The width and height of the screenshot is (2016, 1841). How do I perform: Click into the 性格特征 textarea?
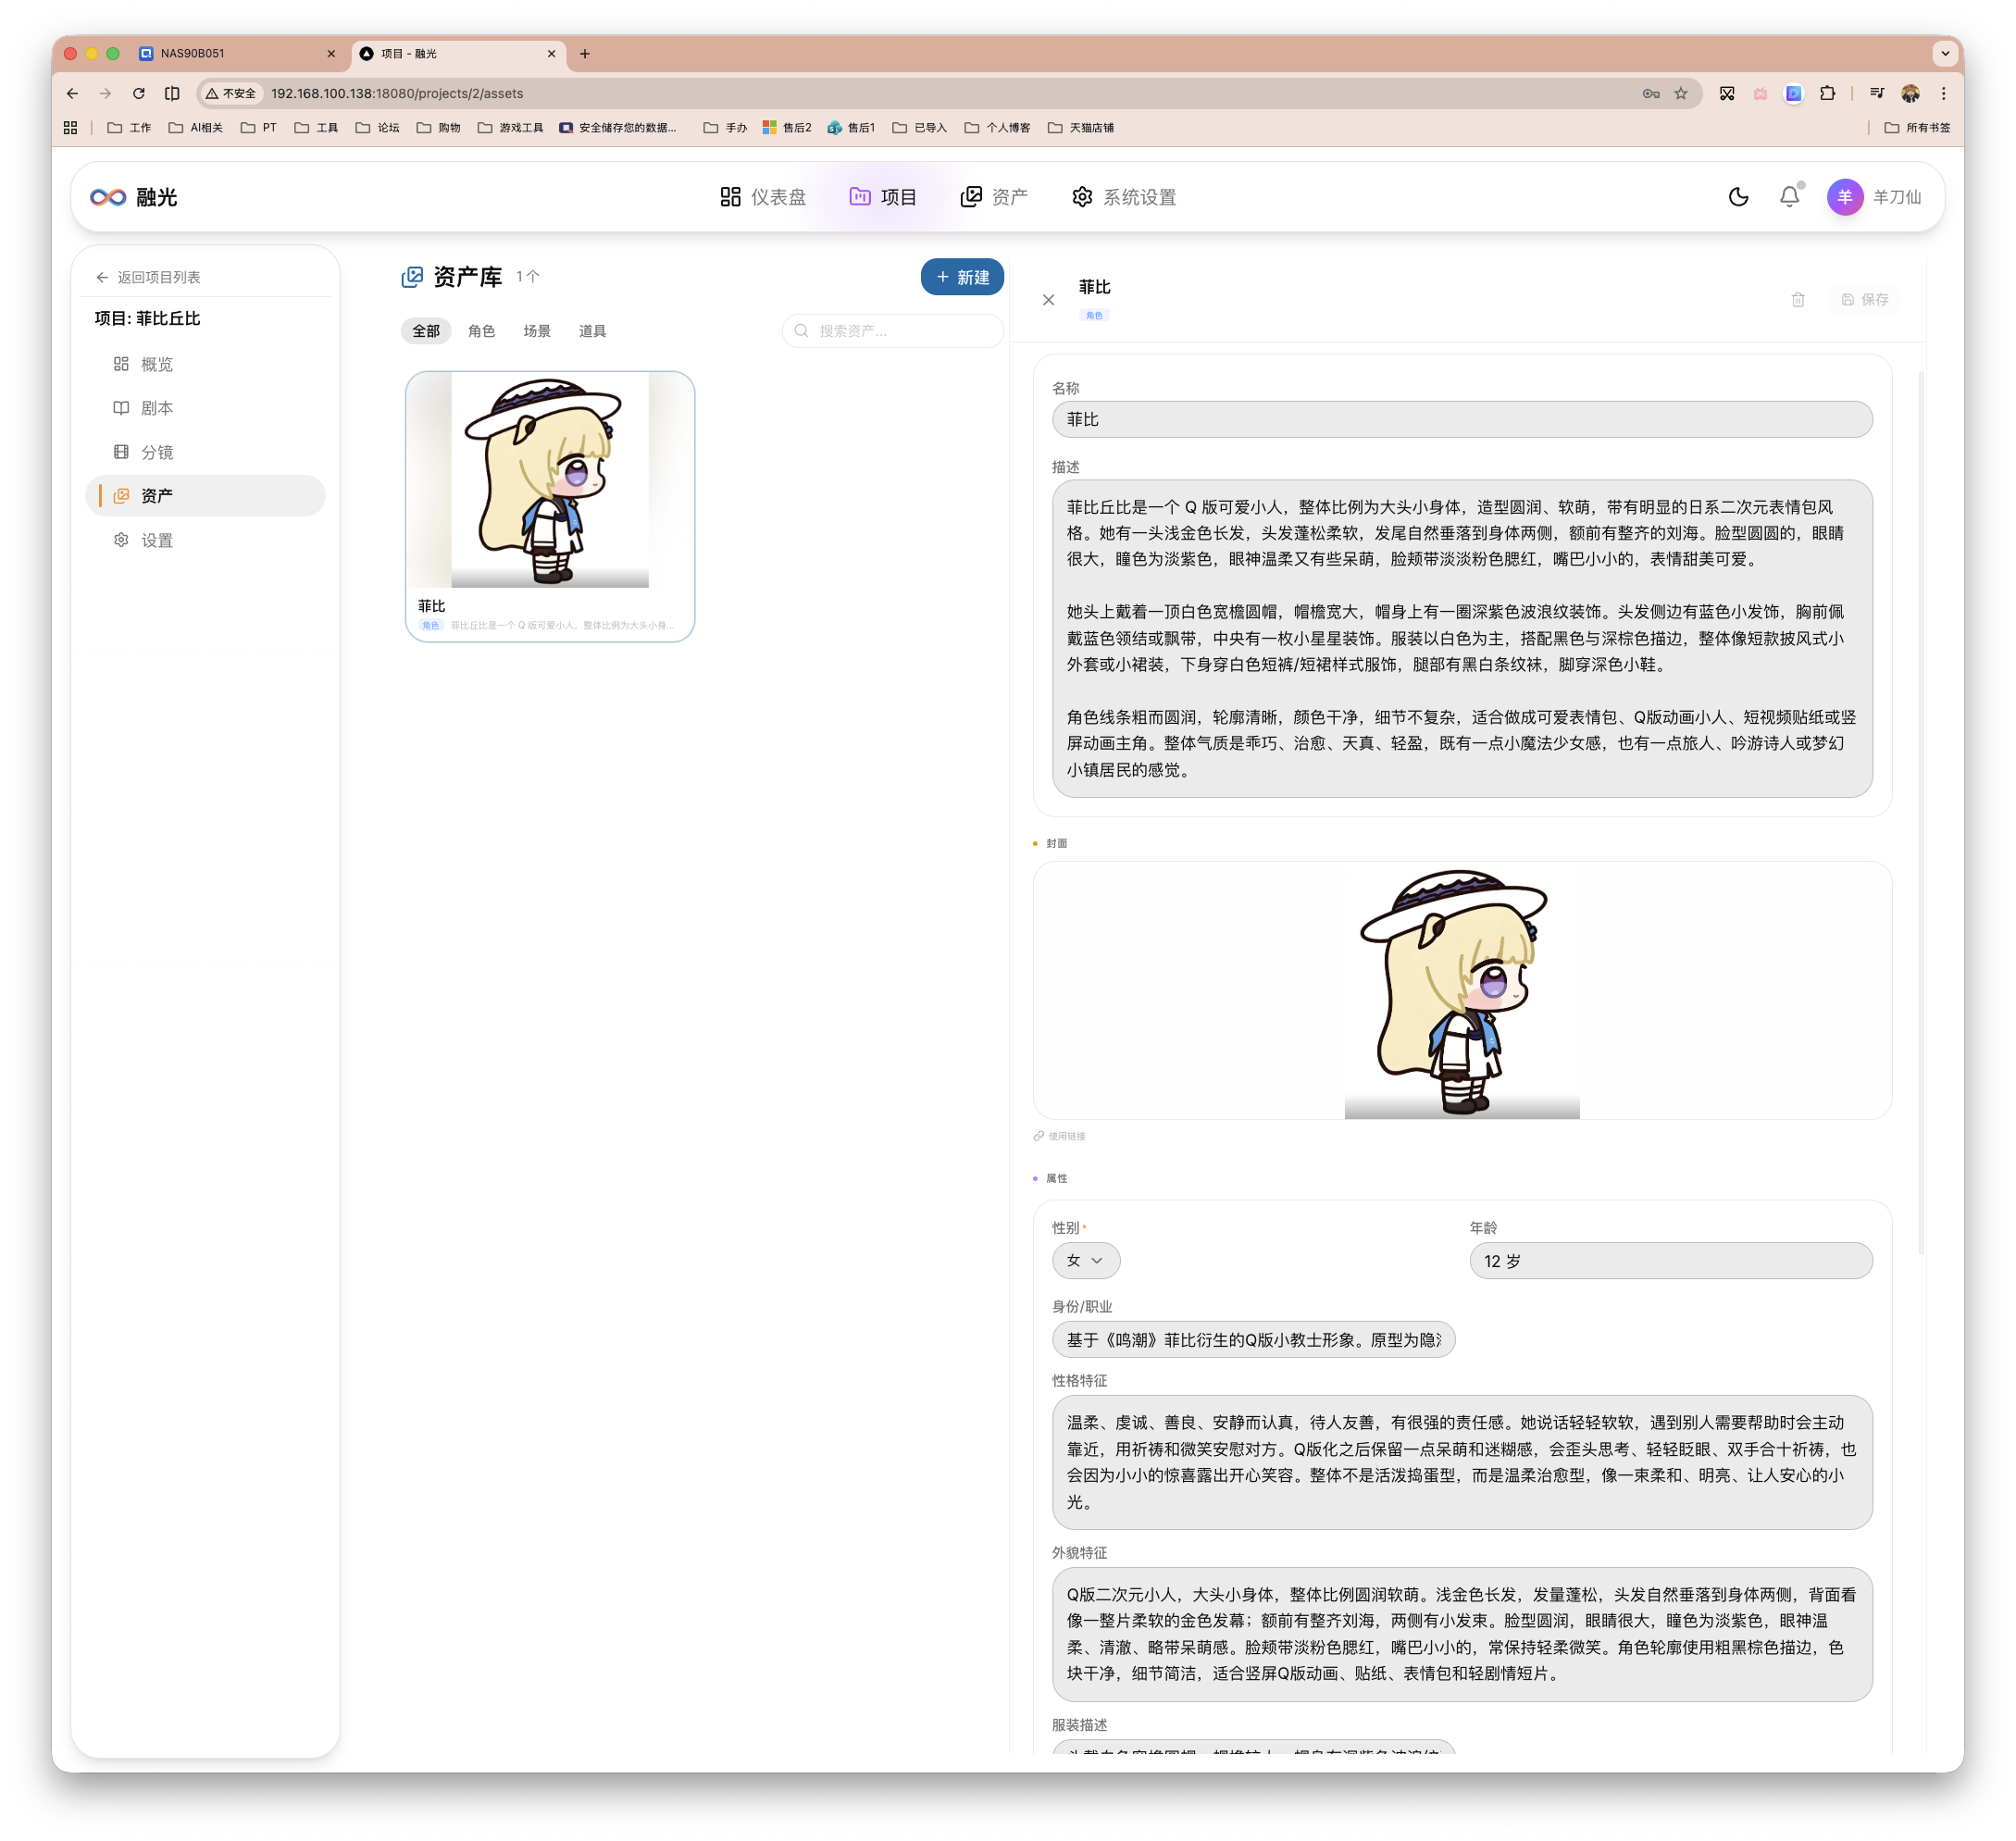tap(1462, 1461)
